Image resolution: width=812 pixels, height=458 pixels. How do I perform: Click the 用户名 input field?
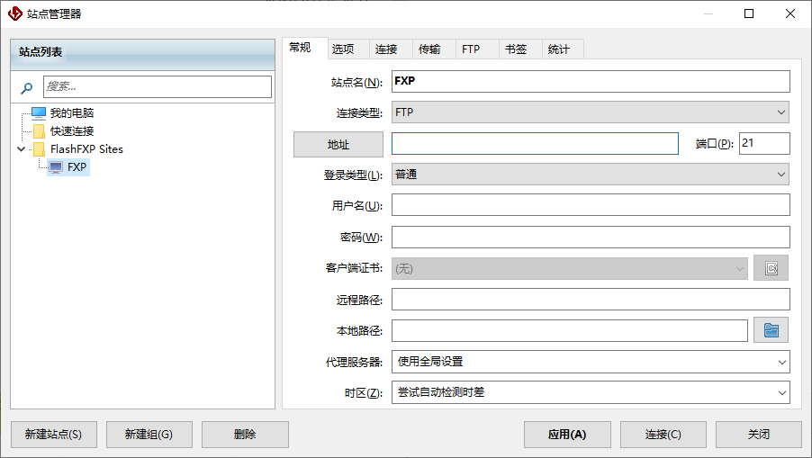(591, 205)
